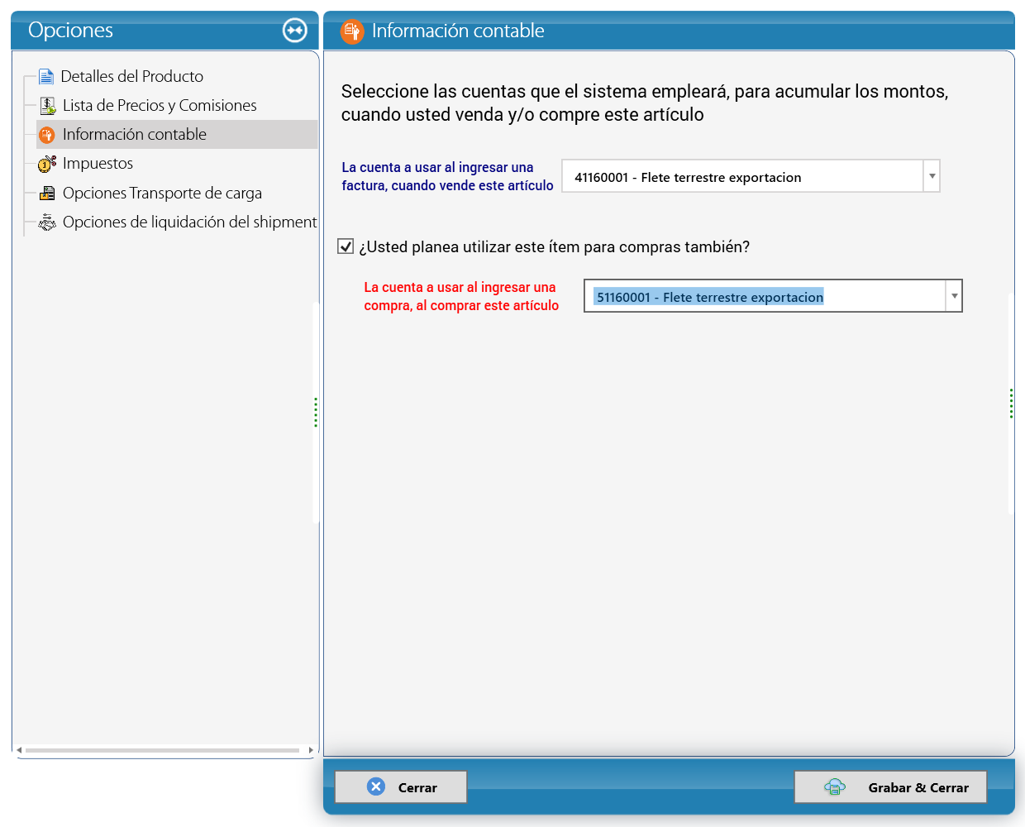Screen dimensions: 1025x827
Task: Click the '¿Usted planea utilizar este ítem' label
Action: point(555,246)
